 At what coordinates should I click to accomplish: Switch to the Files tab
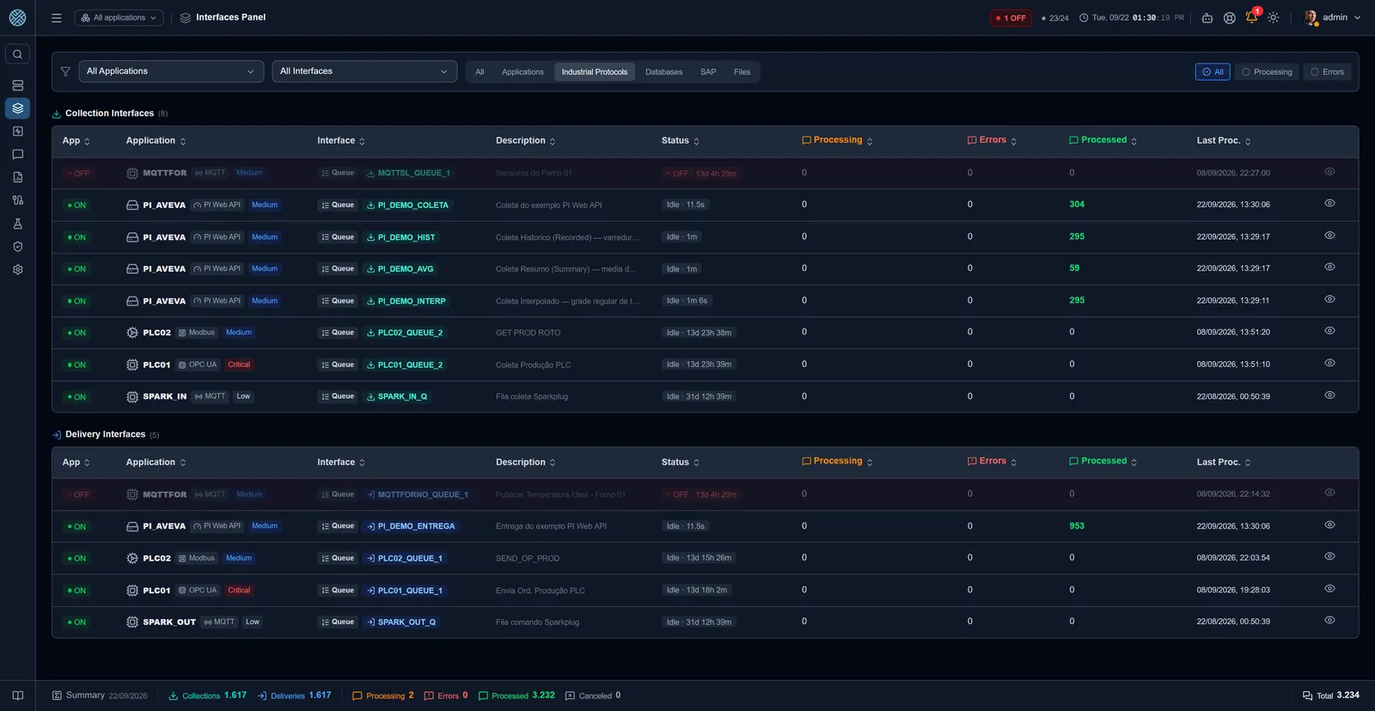[742, 72]
